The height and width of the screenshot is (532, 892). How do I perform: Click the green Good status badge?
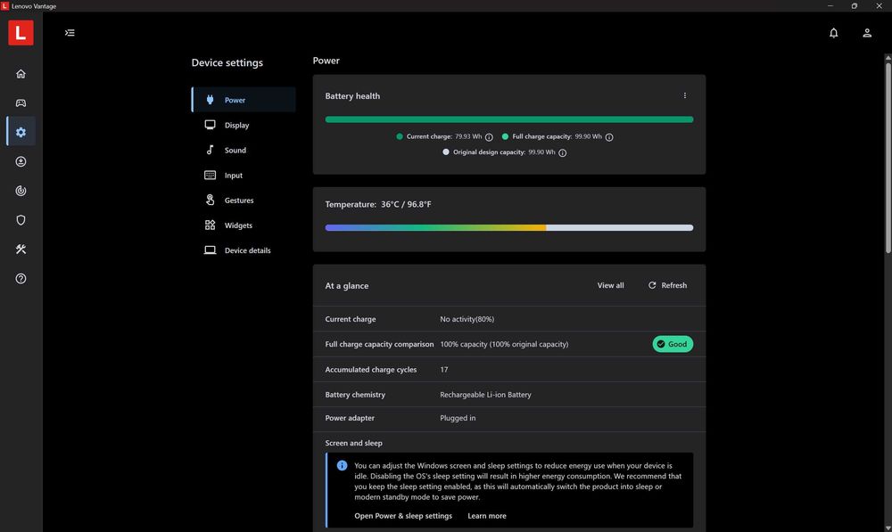click(673, 344)
